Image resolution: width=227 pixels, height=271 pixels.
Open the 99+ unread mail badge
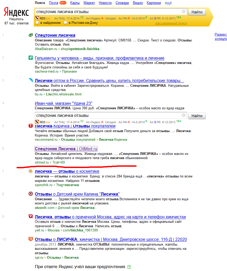point(63,3)
